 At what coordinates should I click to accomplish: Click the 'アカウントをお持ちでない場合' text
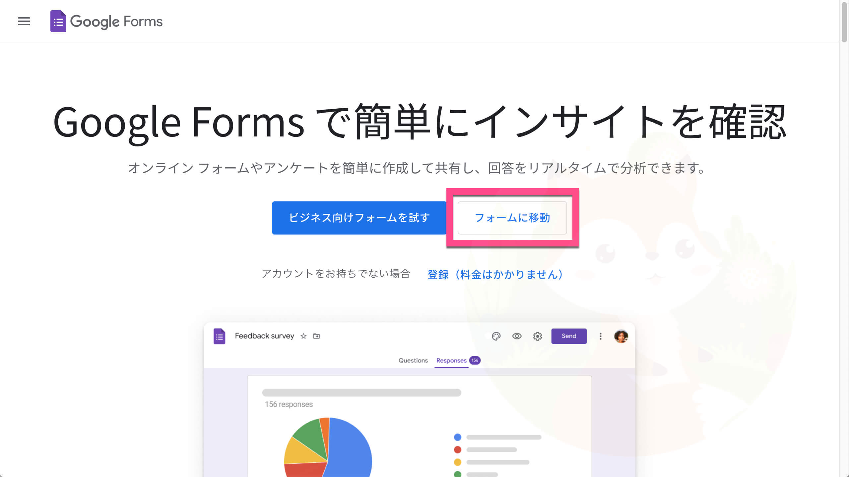click(x=336, y=274)
